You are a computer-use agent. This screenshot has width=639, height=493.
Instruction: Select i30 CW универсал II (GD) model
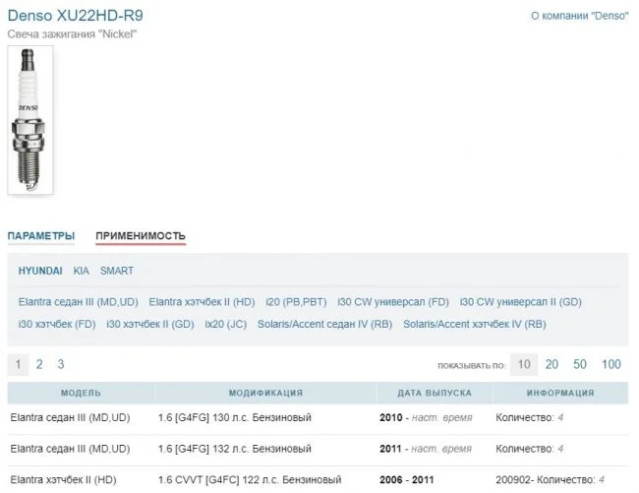(521, 301)
